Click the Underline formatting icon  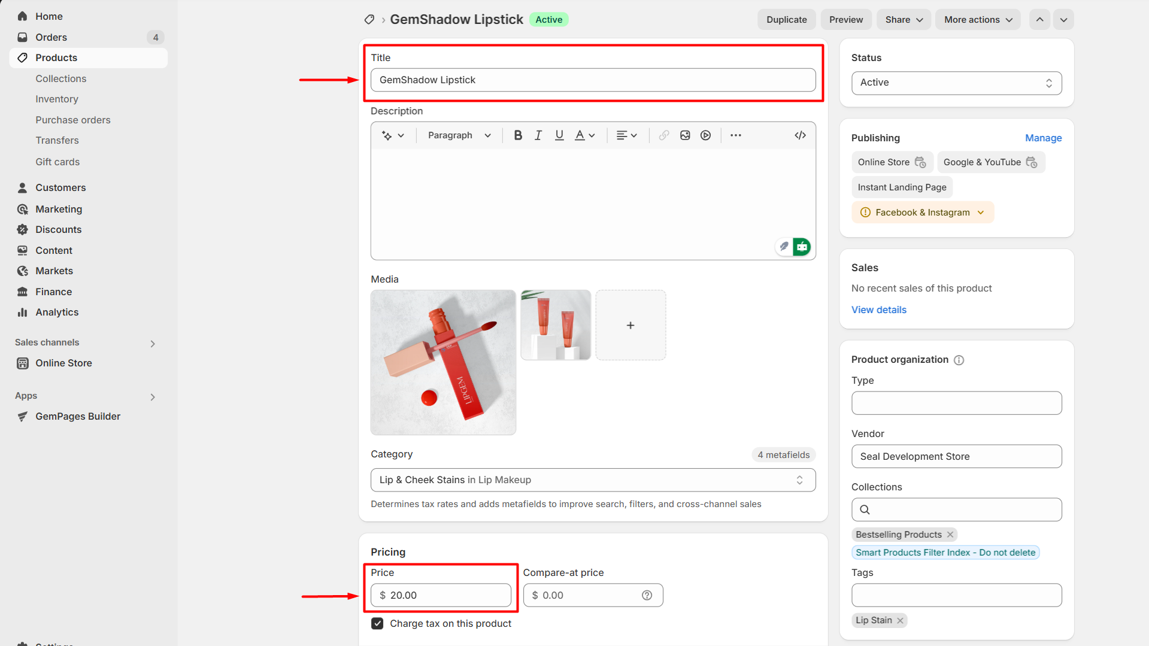(559, 135)
